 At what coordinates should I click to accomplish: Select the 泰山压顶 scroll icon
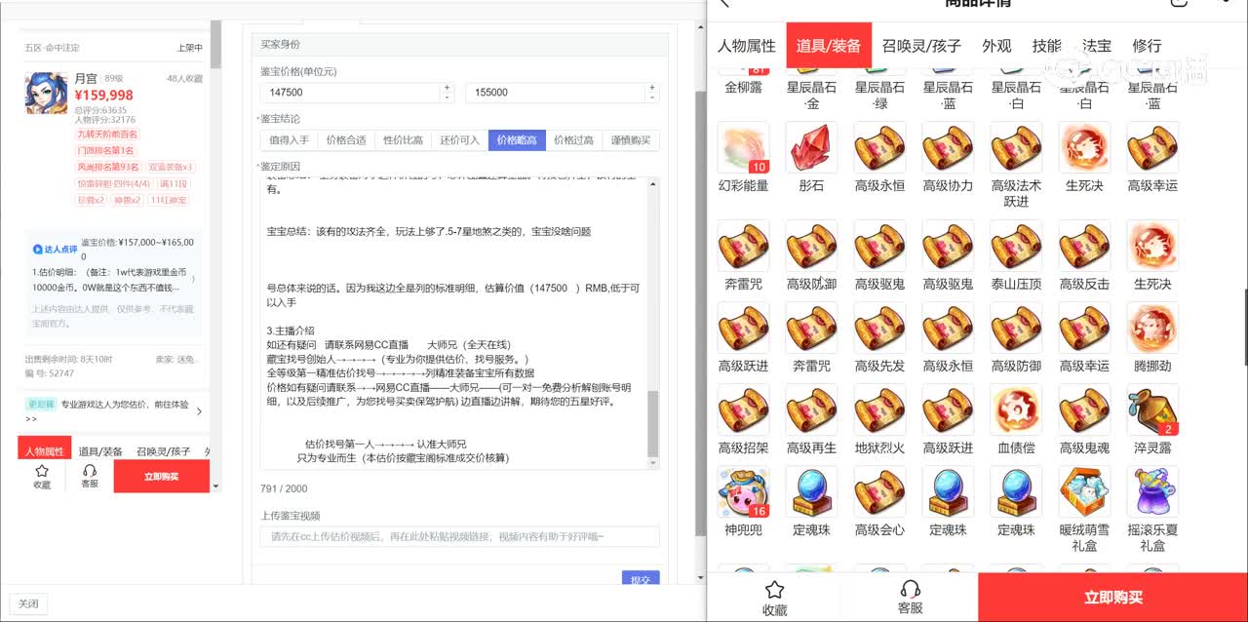(1016, 246)
